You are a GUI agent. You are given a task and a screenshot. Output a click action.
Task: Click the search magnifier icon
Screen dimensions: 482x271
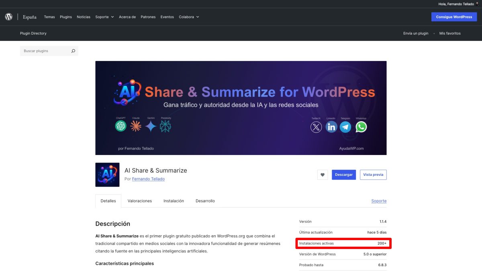coord(73,51)
